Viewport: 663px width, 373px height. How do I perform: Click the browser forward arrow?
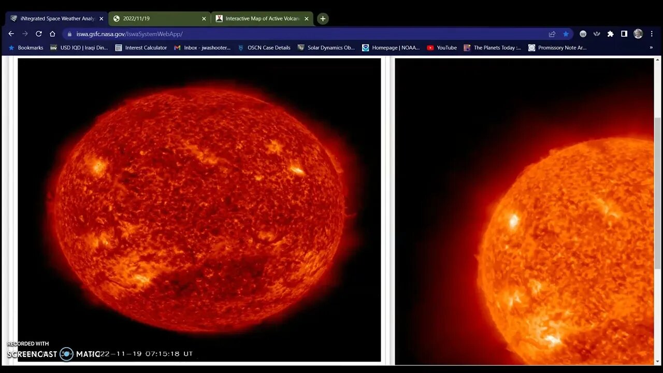coord(24,34)
